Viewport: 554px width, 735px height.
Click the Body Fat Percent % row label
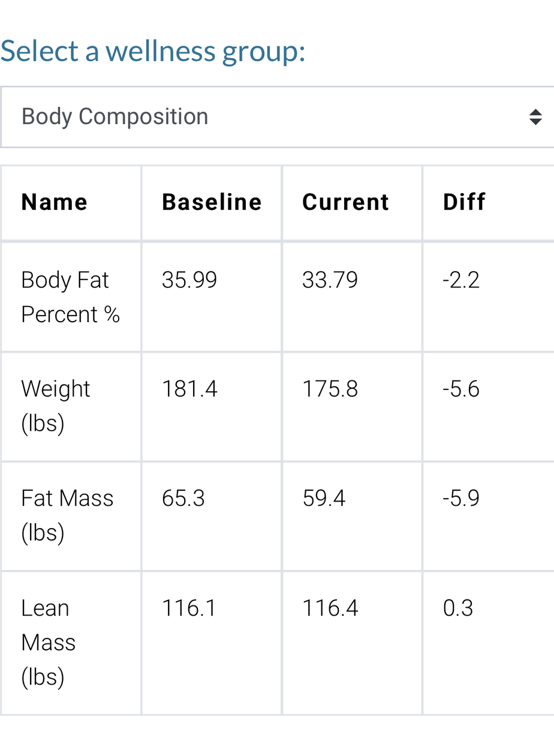(x=71, y=297)
